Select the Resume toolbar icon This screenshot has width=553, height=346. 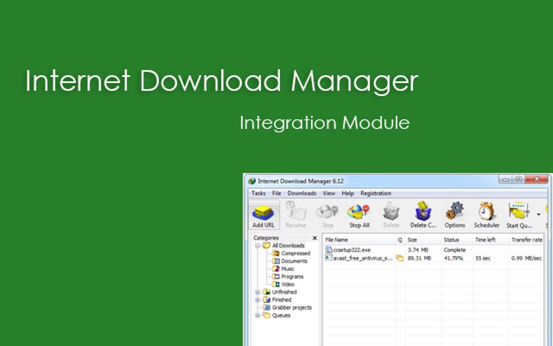[x=296, y=213]
